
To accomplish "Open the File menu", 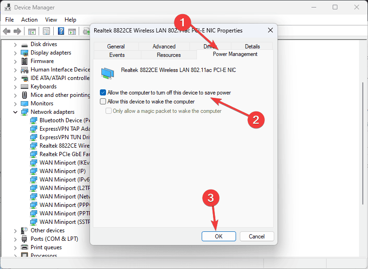I will click(x=9, y=20).
